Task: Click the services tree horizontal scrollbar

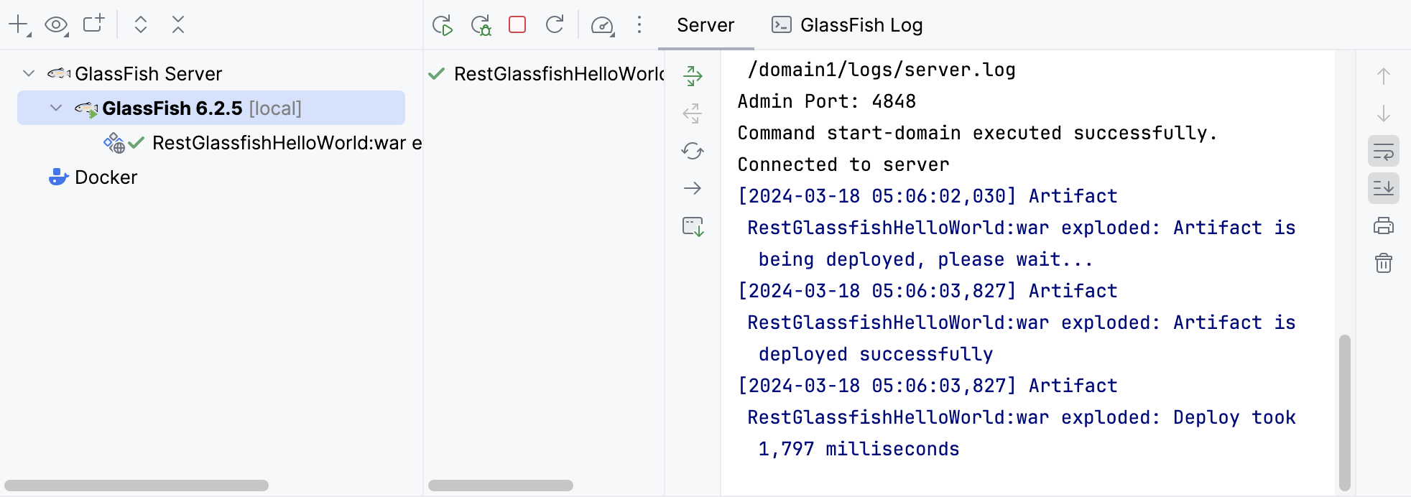Action: pyautogui.click(x=137, y=486)
